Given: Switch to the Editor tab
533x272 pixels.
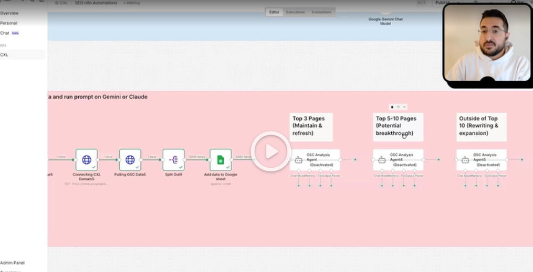Looking at the screenshot, I should coord(274,12).
